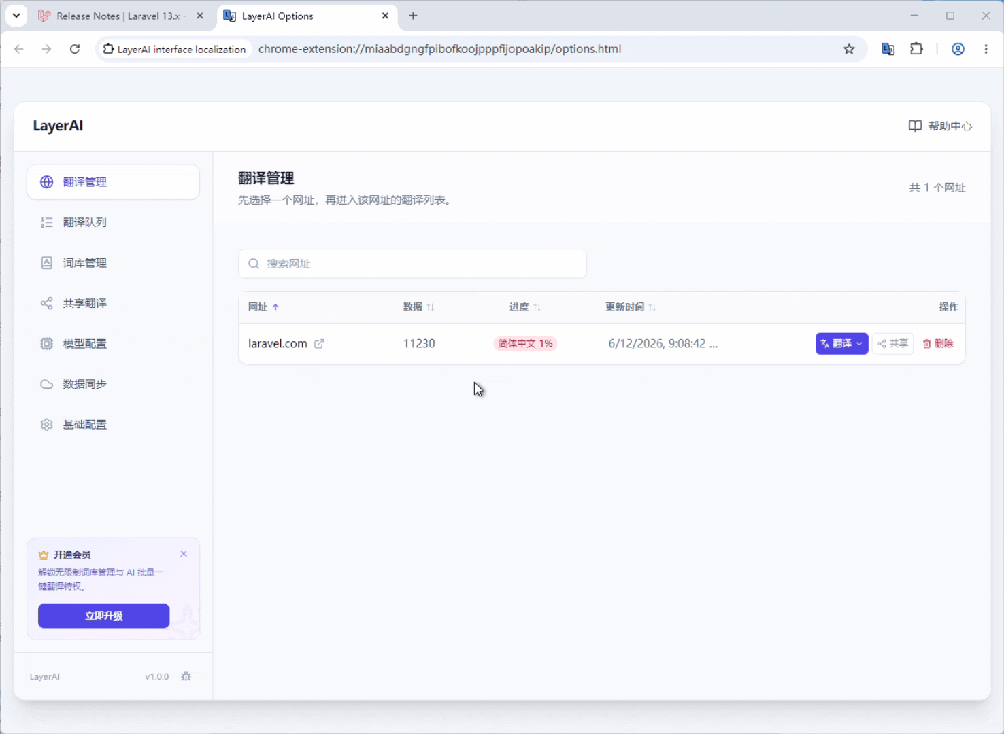Click the 翻译管理 page heading

pos(266,179)
